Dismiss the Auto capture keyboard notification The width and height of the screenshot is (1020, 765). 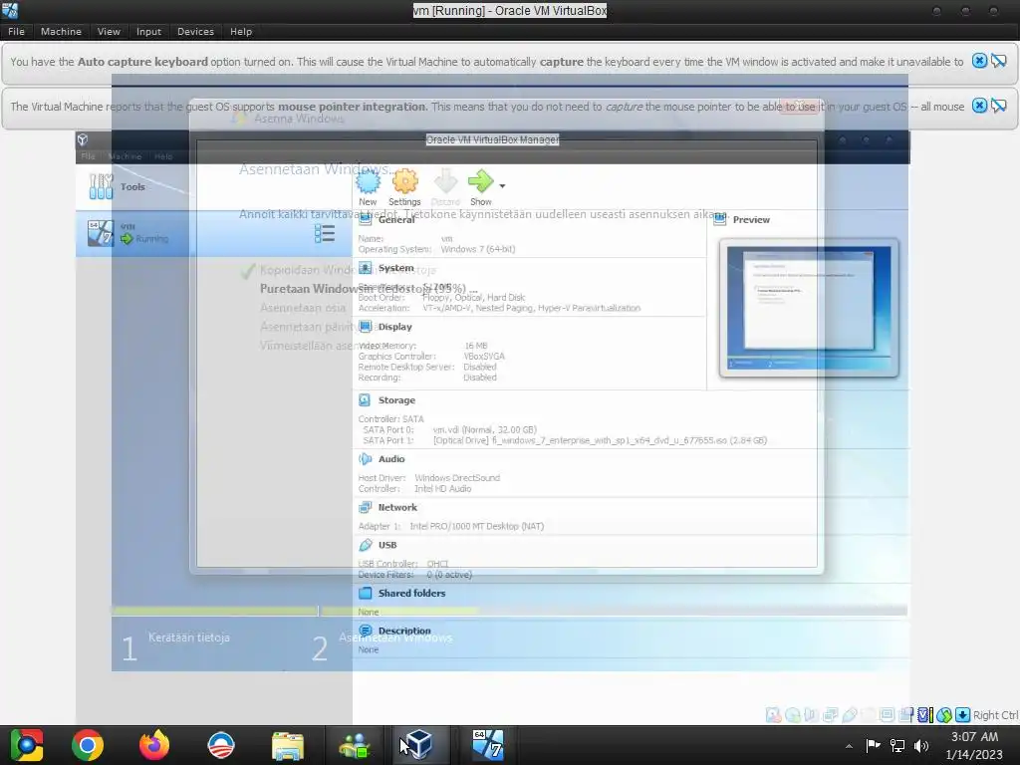click(x=979, y=61)
